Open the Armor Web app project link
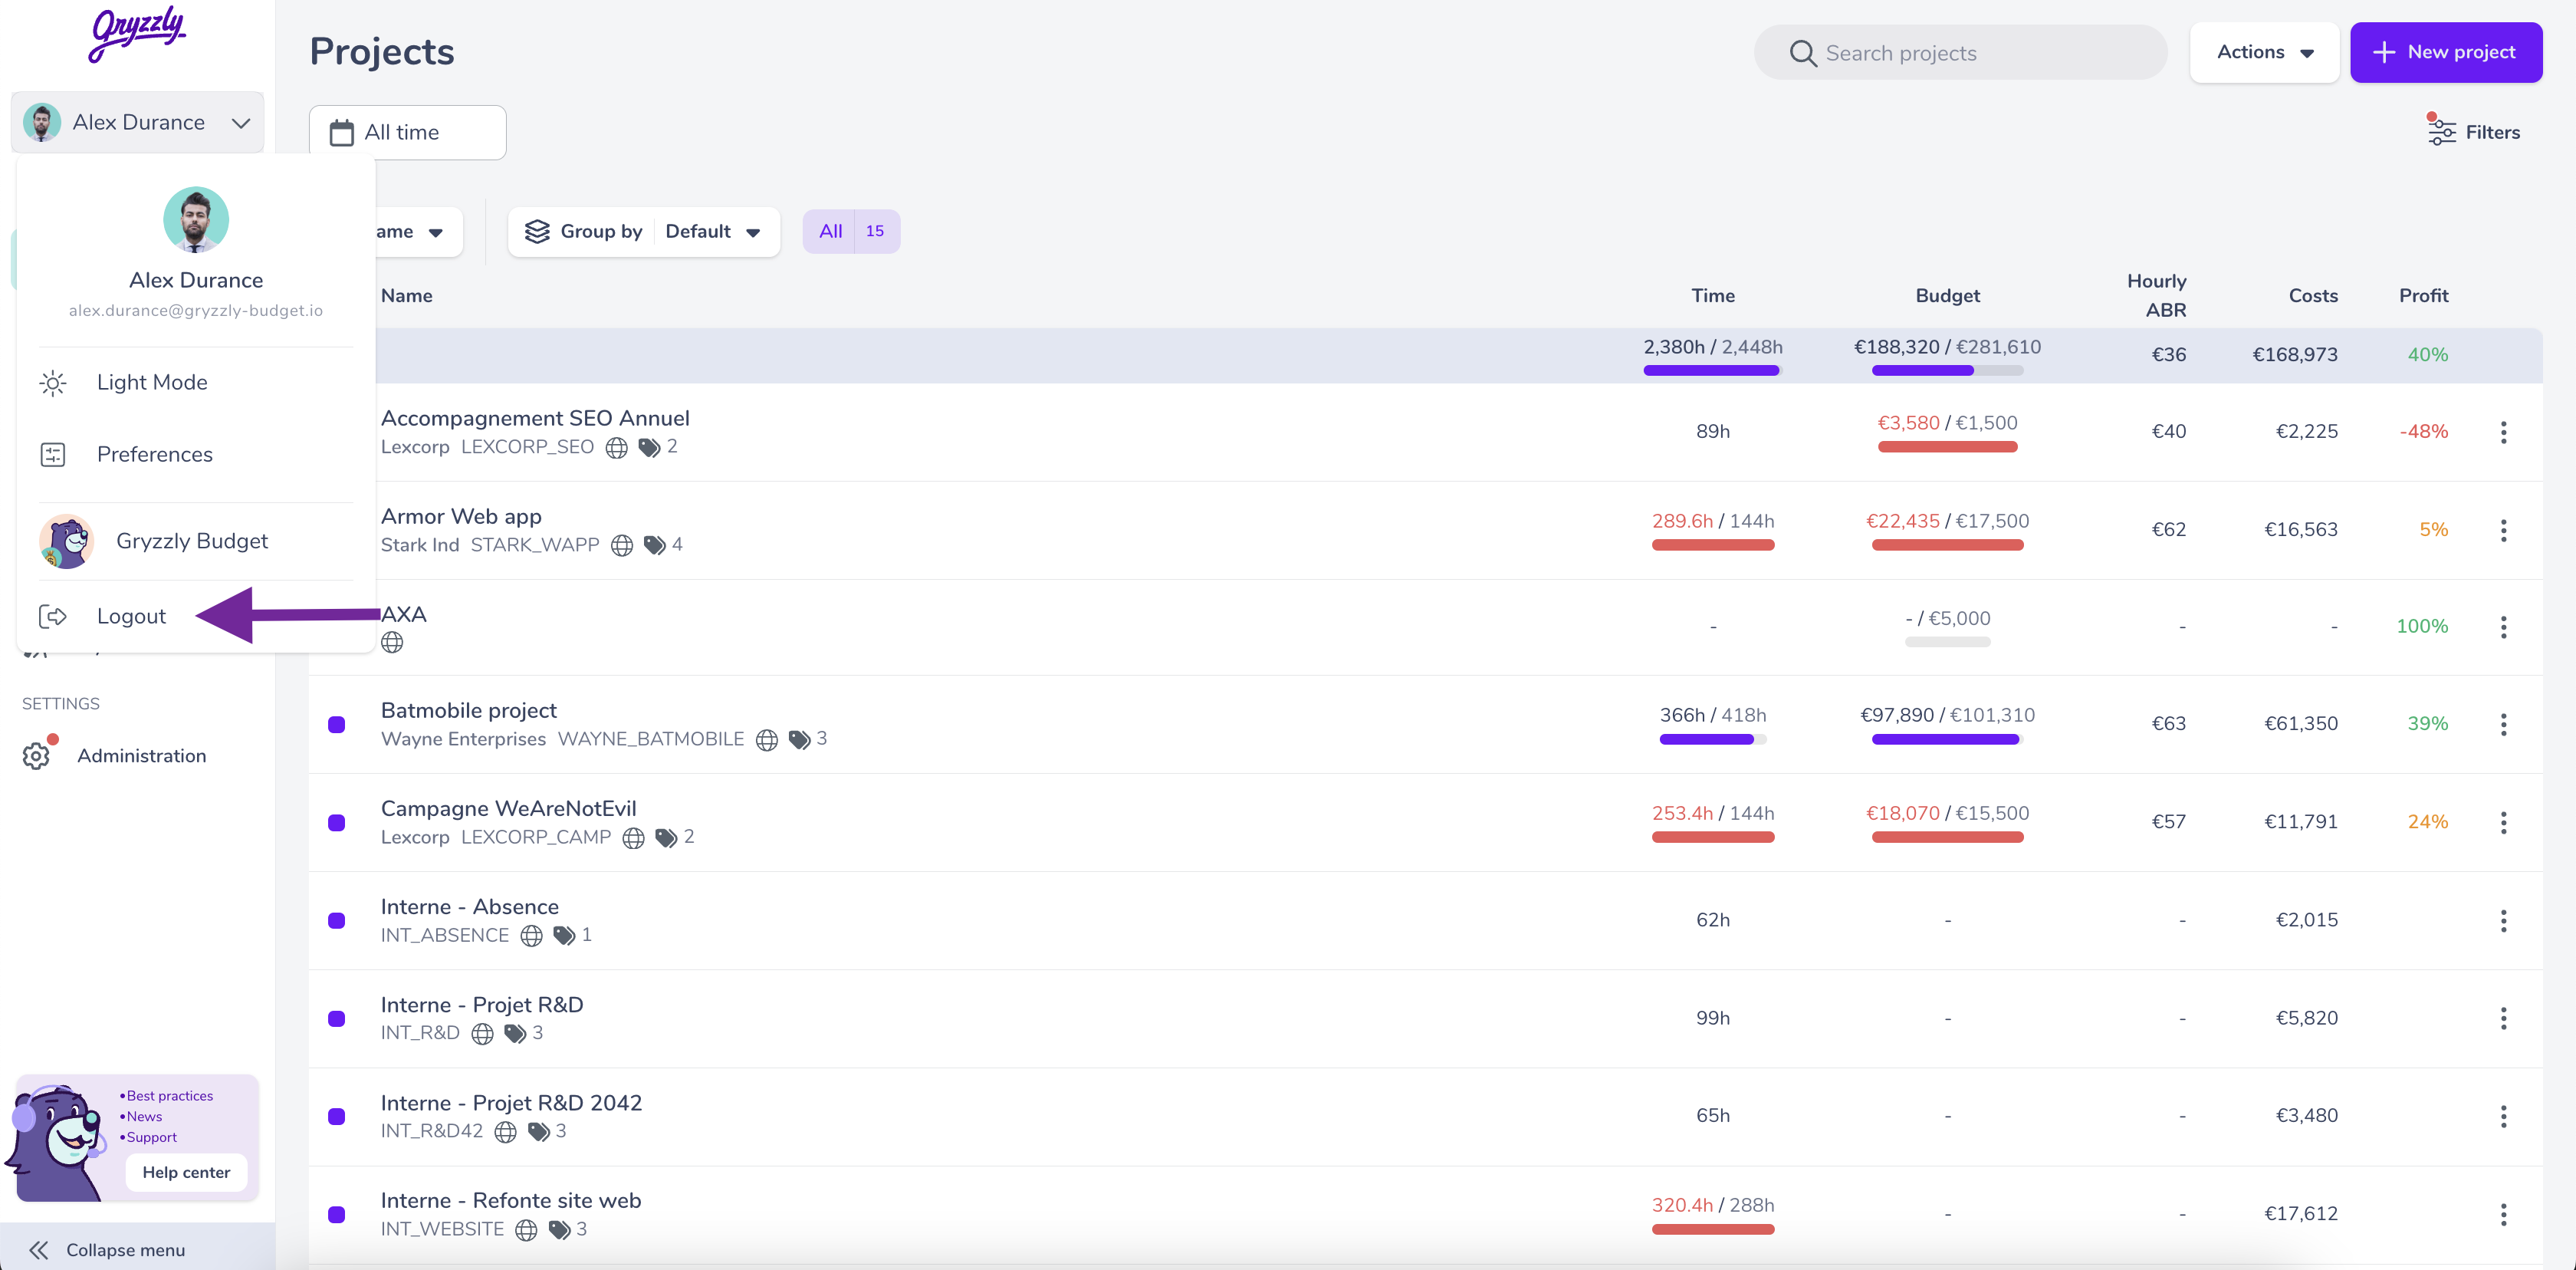 click(x=461, y=517)
